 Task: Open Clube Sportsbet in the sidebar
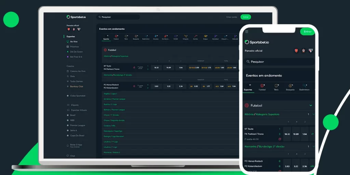[76, 96]
